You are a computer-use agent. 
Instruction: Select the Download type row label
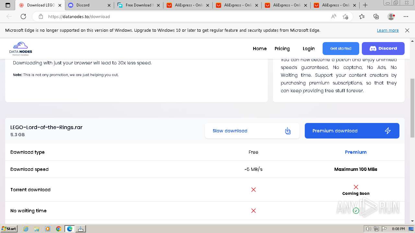[x=28, y=152]
